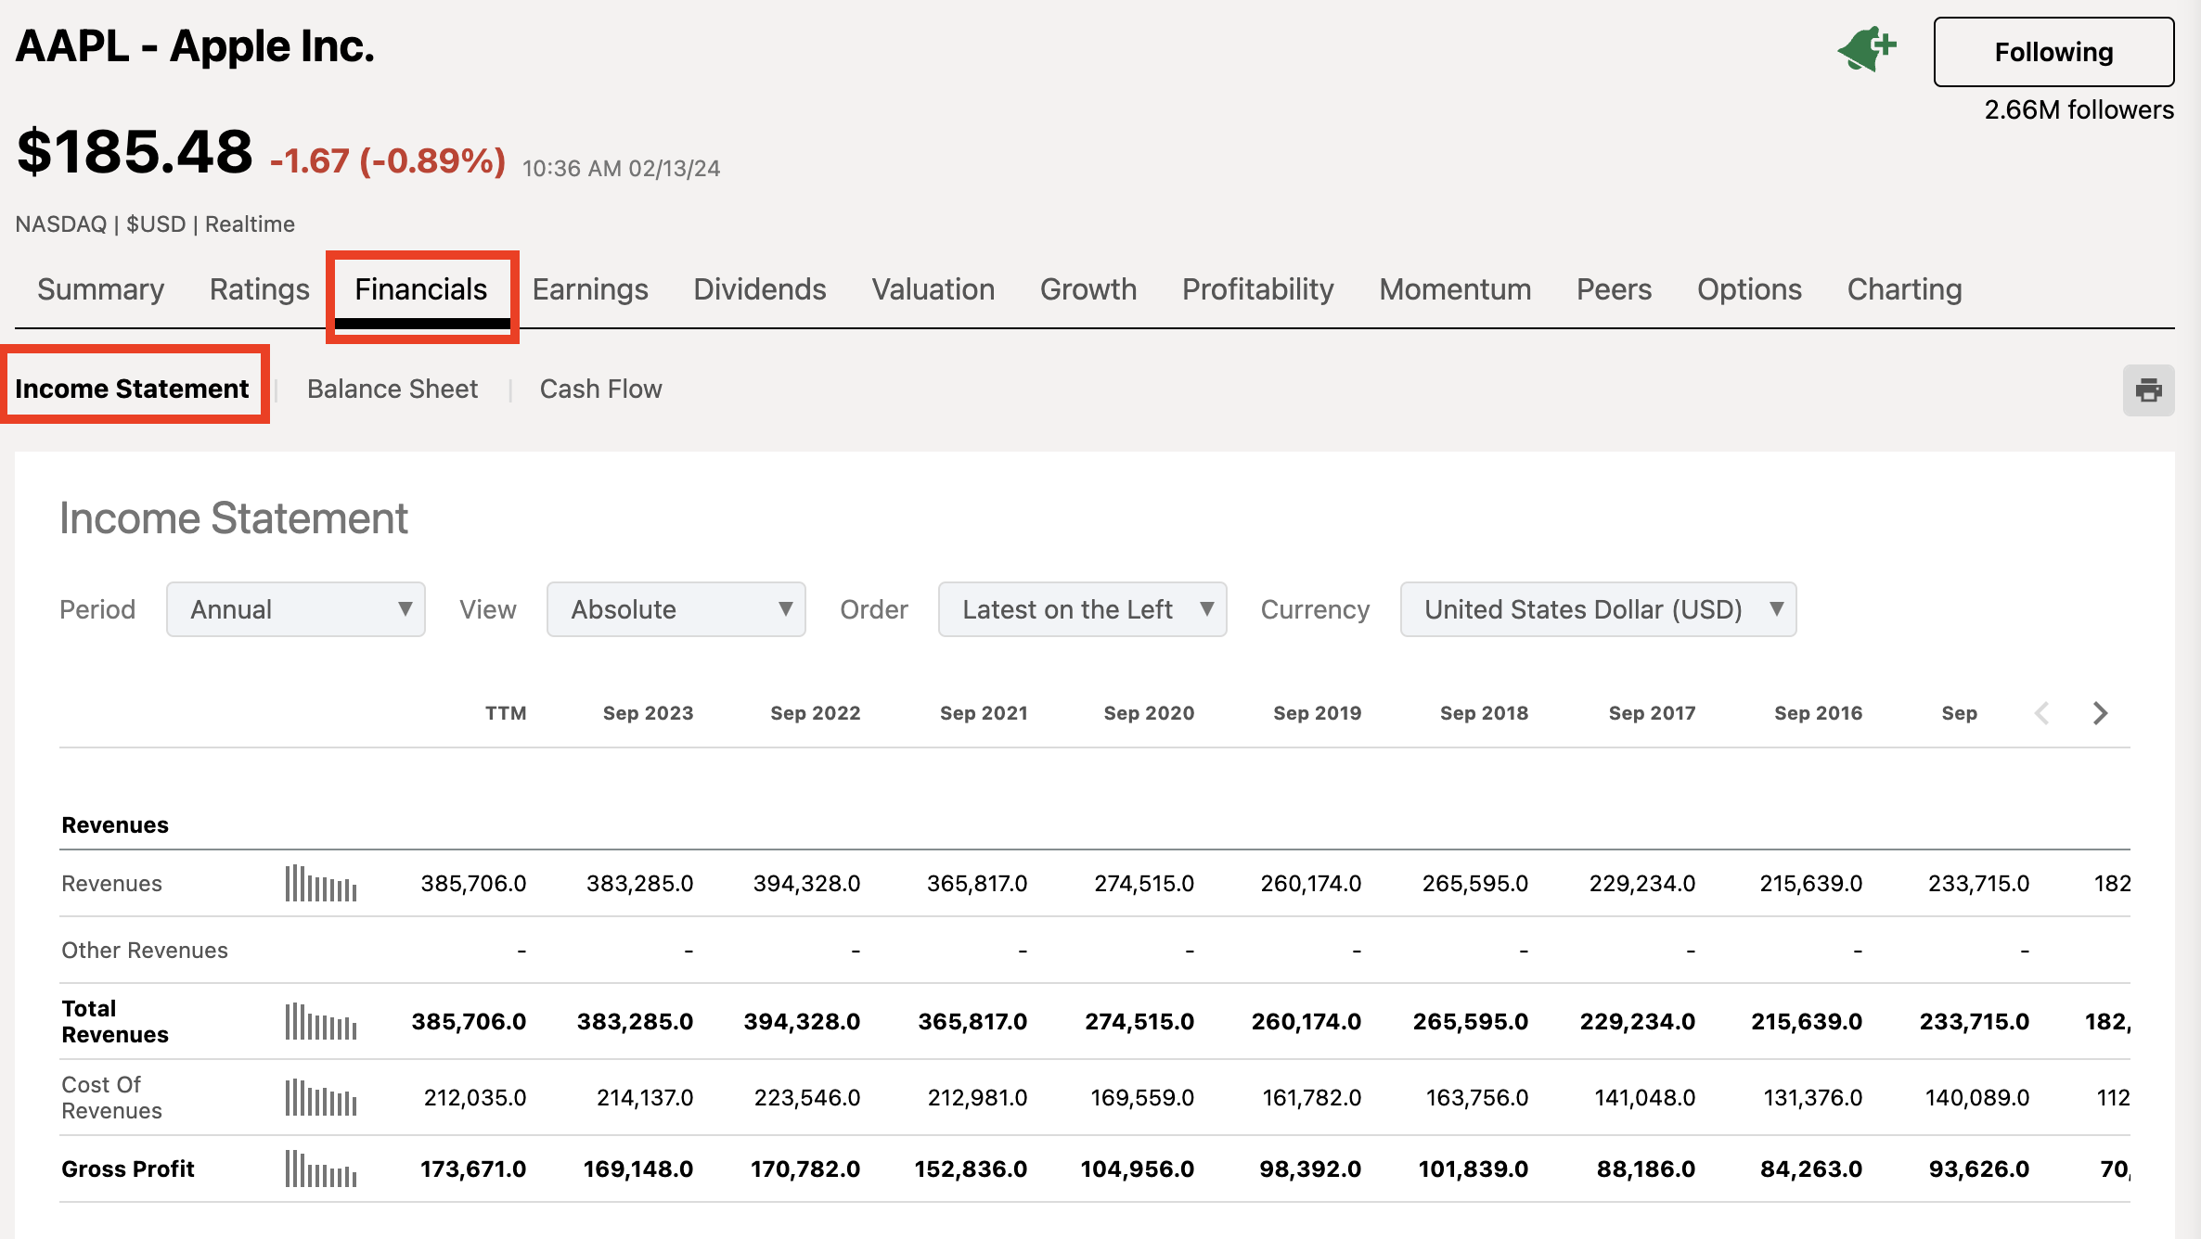Click Cost Of Revenues value 214,137.0
2201x1239 pixels.
point(645,1098)
